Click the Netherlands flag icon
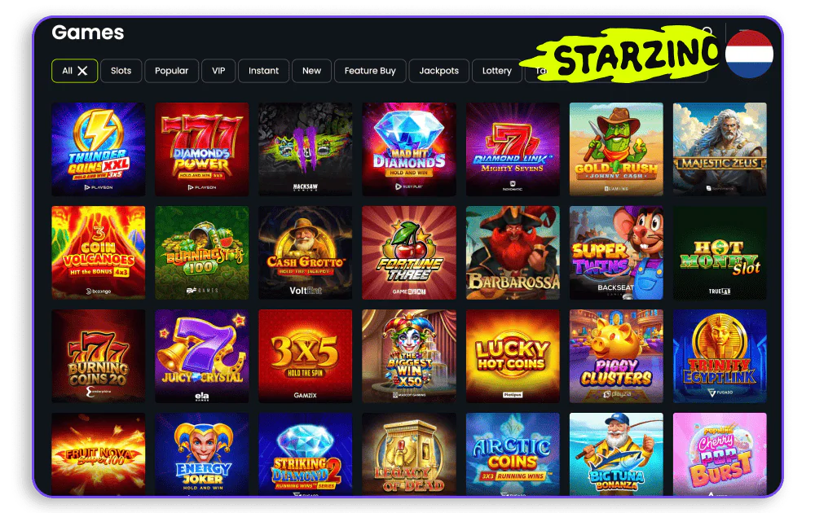 (x=749, y=54)
